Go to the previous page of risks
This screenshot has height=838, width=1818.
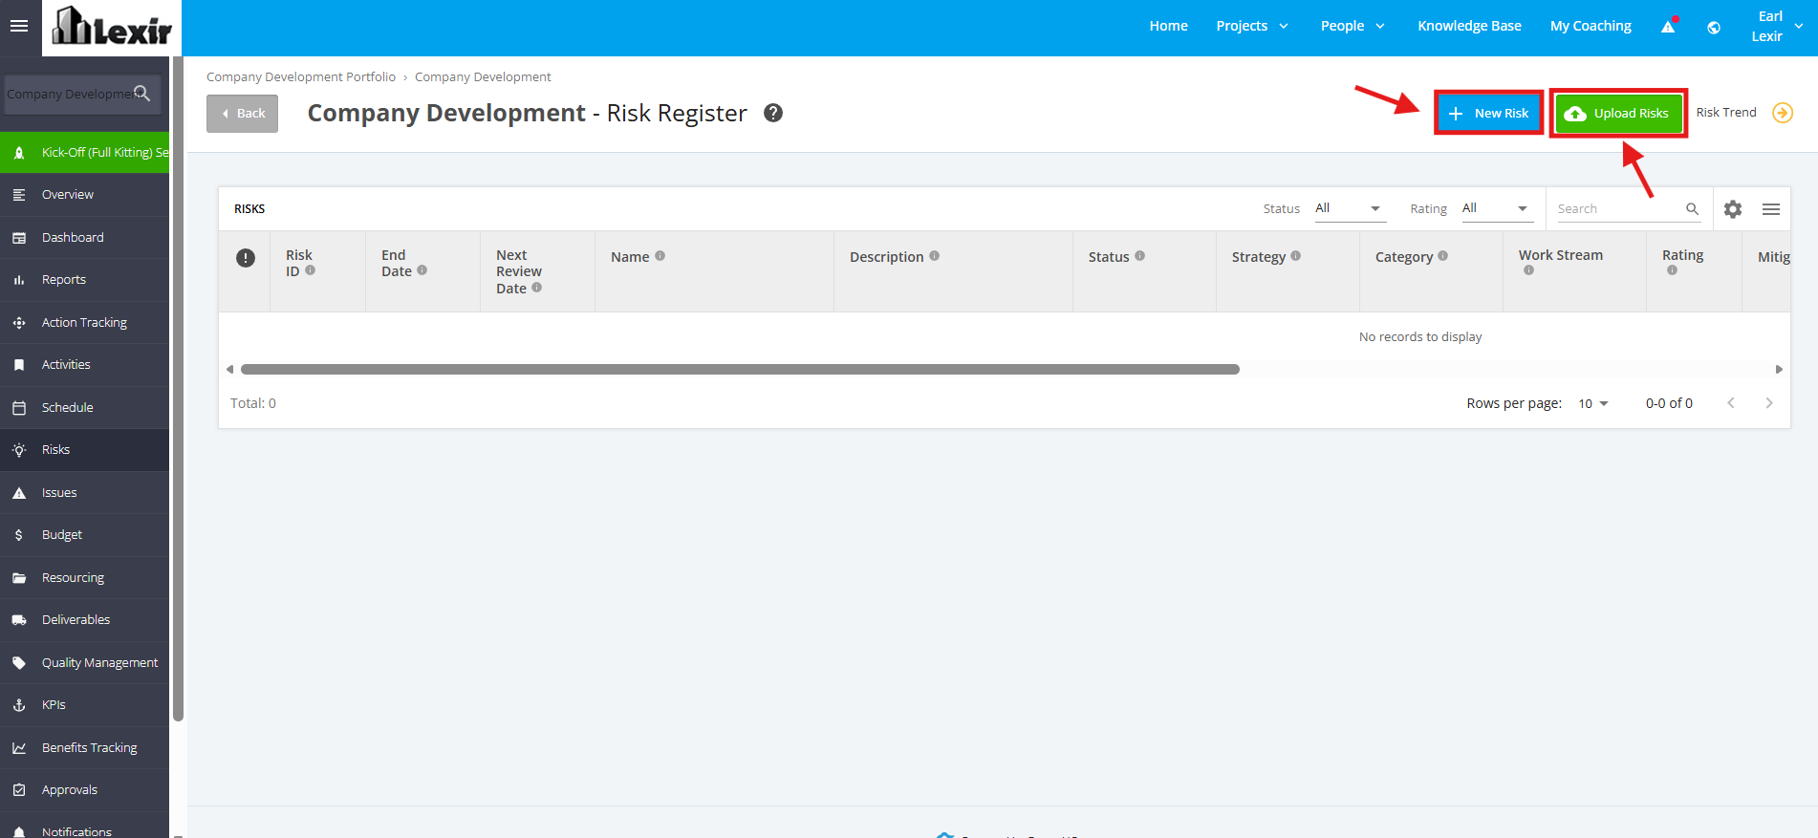(x=1731, y=403)
